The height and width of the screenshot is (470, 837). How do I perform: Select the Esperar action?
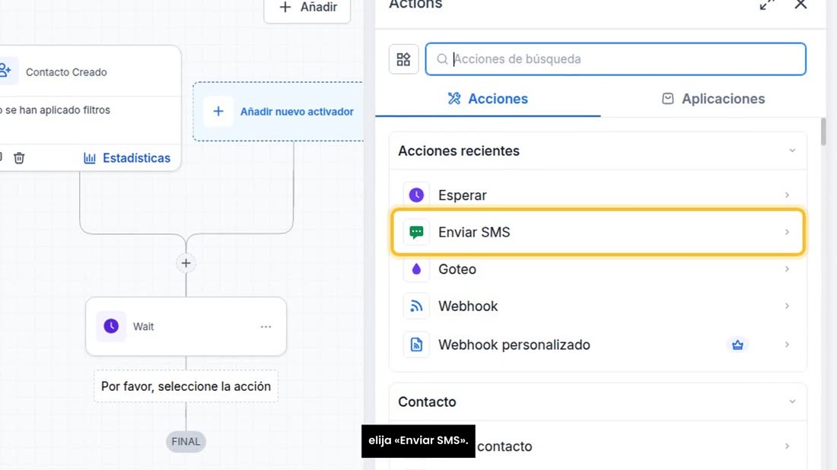point(597,195)
